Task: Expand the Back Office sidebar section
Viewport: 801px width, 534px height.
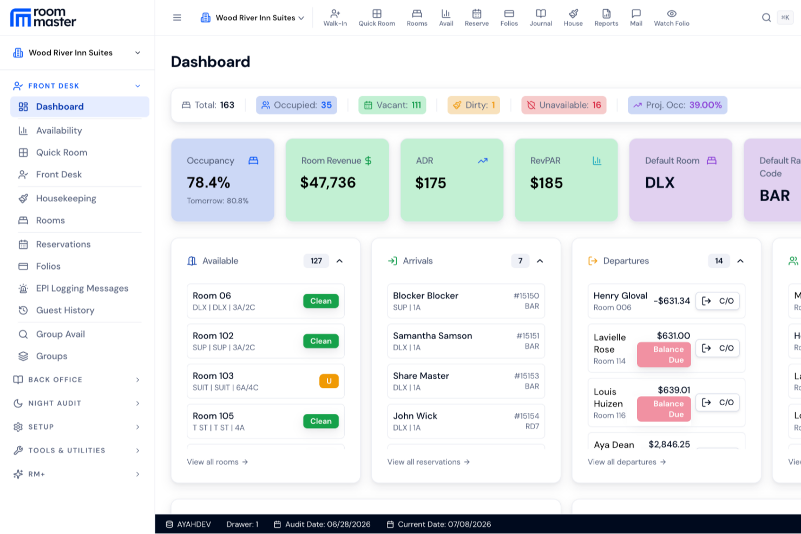Action: tap(77, 379)
